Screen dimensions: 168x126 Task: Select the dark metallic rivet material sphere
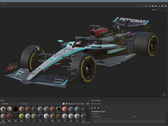click(x=58, y=109)
